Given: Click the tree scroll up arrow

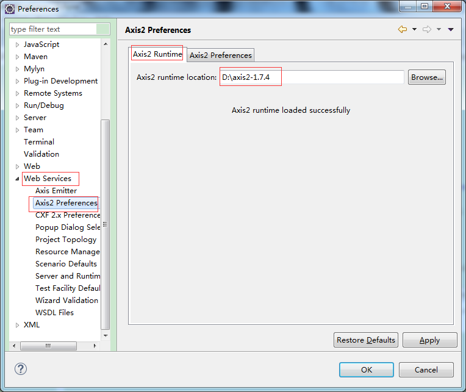Looking at the screenshot, I should tap(106, 44).
